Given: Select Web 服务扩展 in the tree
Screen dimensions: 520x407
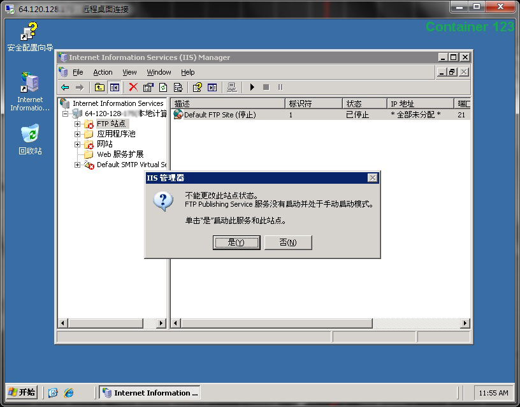Looking at the screenshot, I should [x=120, y=154].
